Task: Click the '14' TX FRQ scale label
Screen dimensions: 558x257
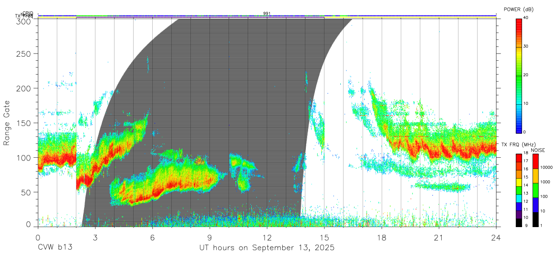Action: point(527,185)
